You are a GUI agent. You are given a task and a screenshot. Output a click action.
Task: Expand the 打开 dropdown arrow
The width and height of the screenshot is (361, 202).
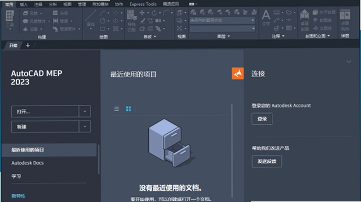(x=85, y=111)
